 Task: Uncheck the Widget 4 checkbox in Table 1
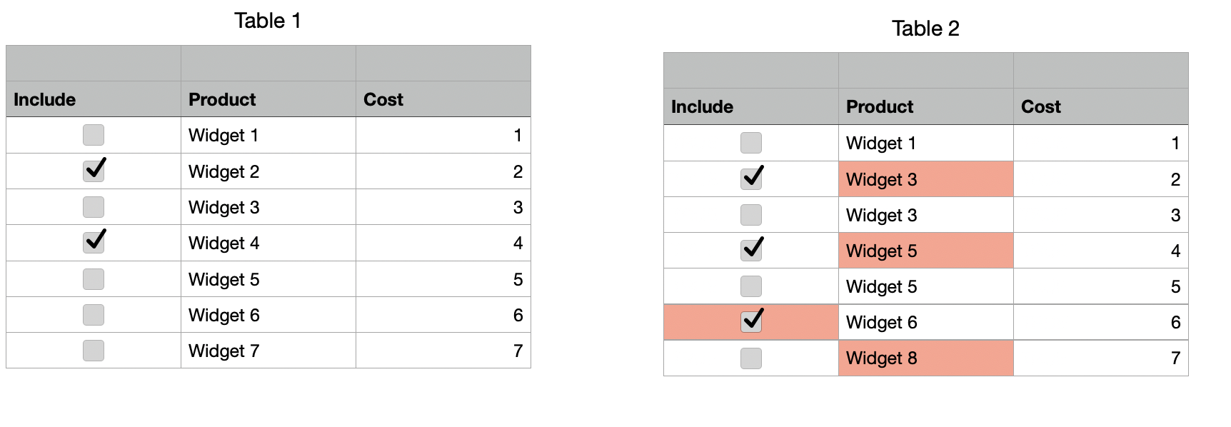94,242
